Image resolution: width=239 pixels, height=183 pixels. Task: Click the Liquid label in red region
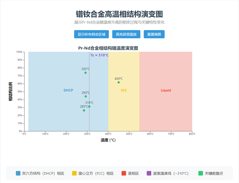tap(166, 90)
